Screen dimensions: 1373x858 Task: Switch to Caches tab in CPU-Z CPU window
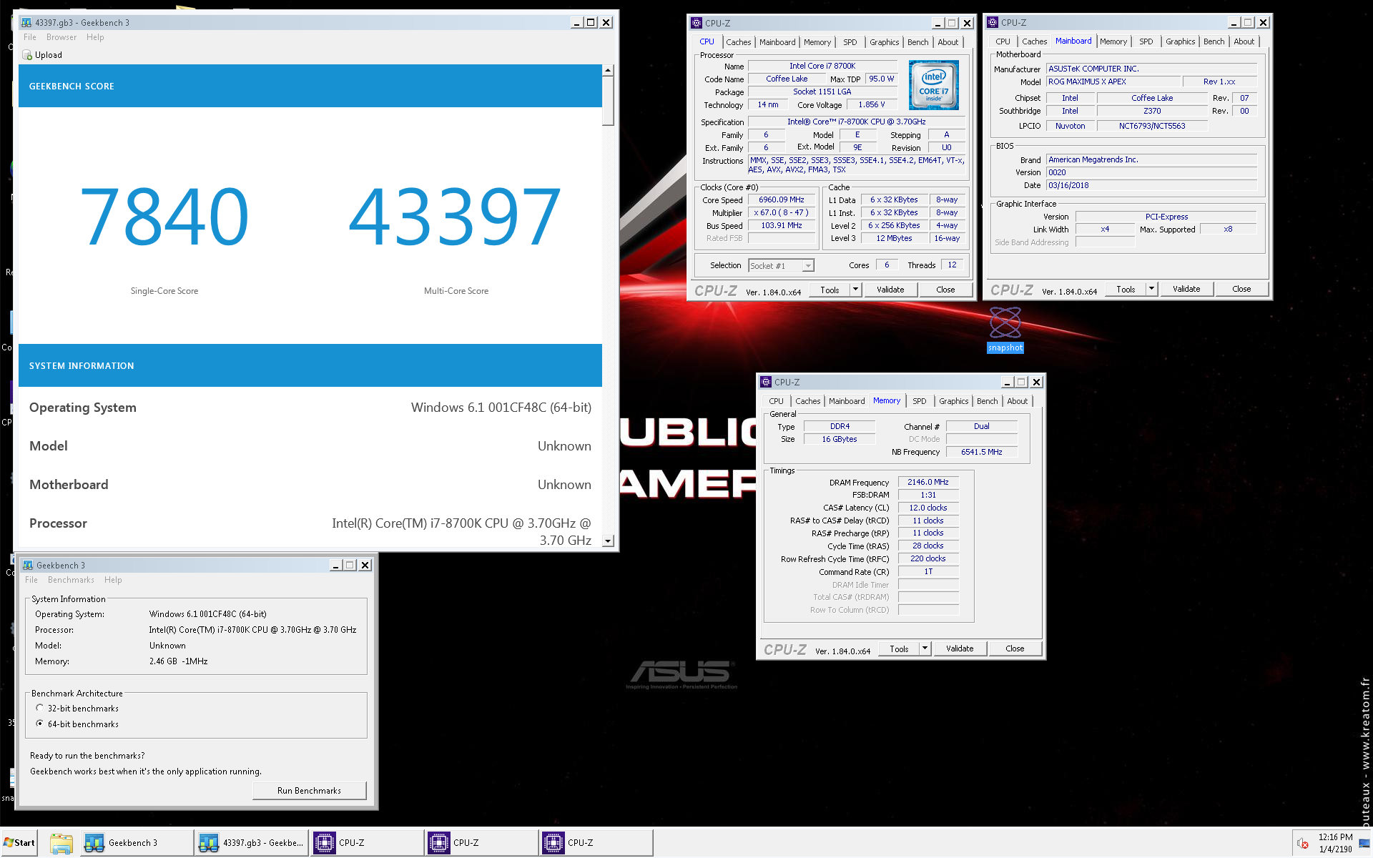738,42
